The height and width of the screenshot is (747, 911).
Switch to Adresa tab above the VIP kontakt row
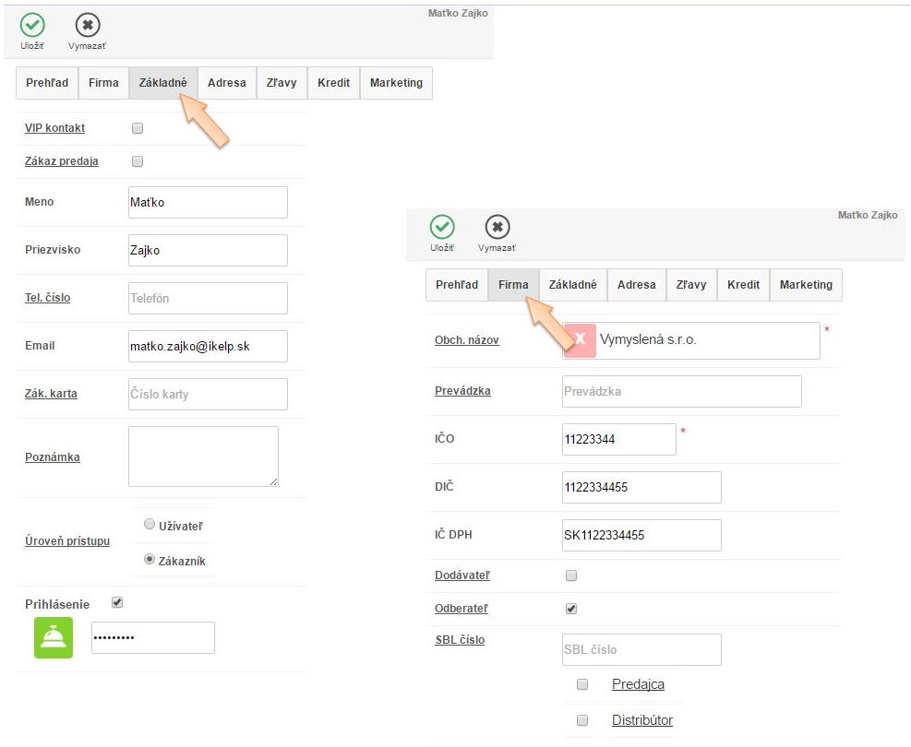(x=226, y=83)
